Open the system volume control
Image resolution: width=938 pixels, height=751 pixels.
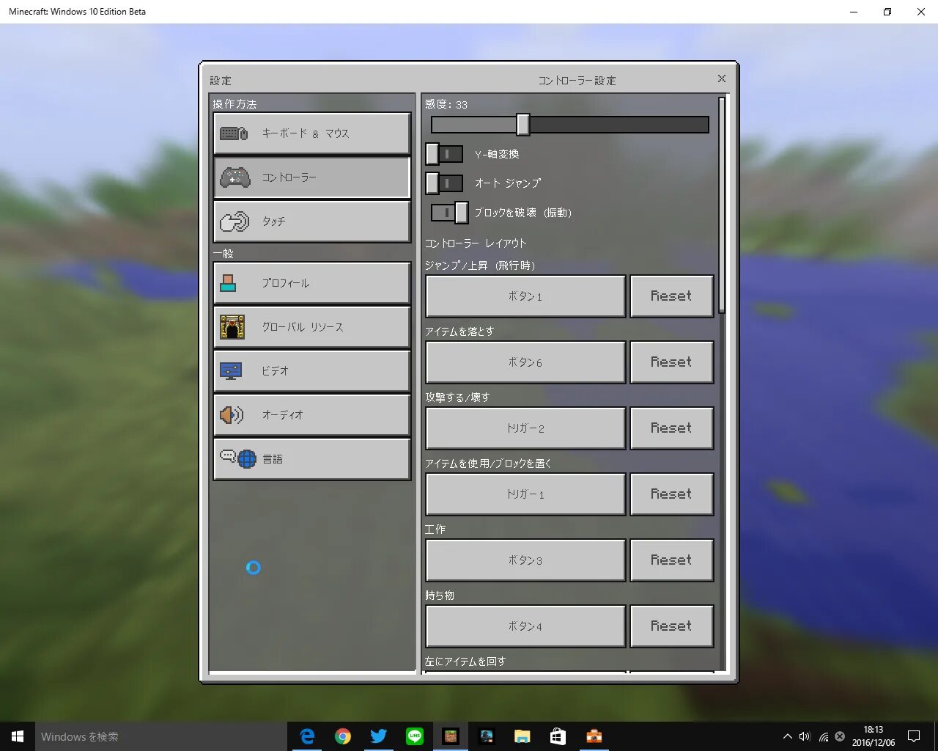(805, 736)
